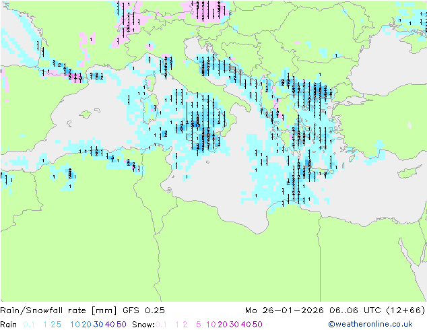Image resolution: width=427 pixels, height=330 pixels.
Task: Select the snow legend value 50
Action: point(257,325)
